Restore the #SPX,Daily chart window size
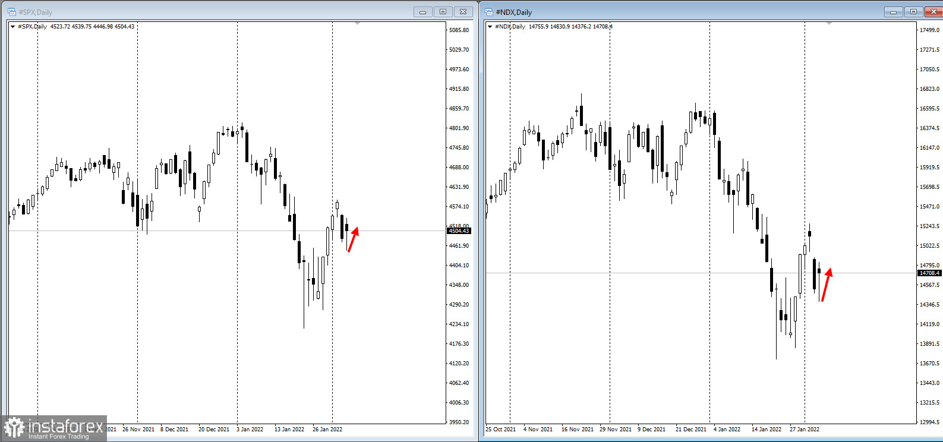 (443, 12)
